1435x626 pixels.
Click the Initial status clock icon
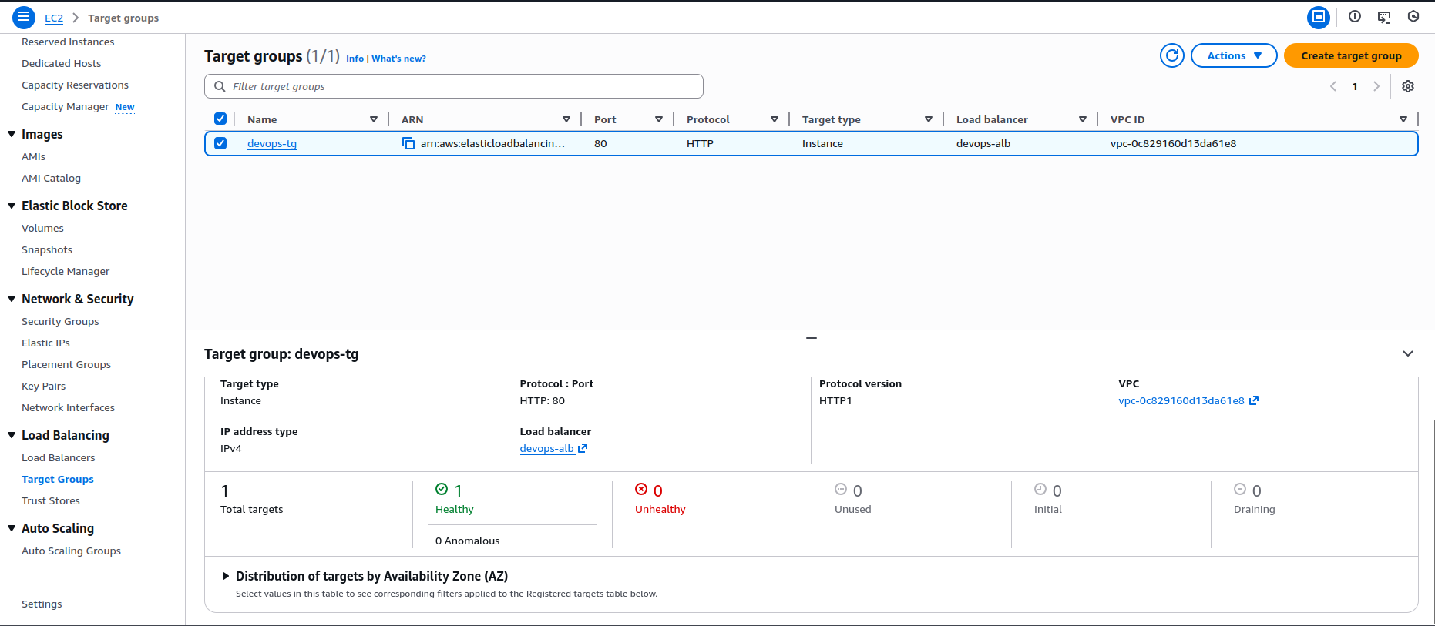[1040, 489]
